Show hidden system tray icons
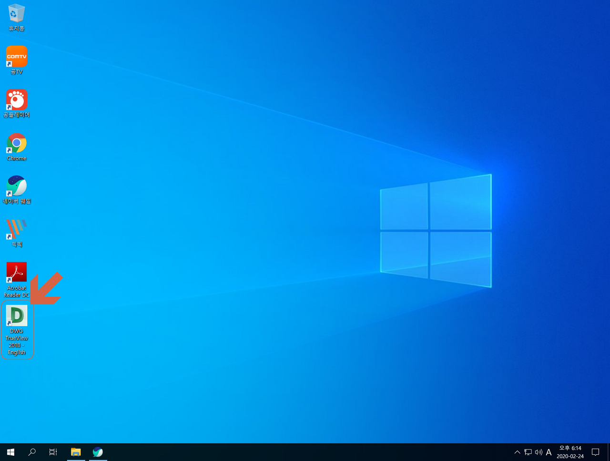610x461 pixels. point(517,452)
